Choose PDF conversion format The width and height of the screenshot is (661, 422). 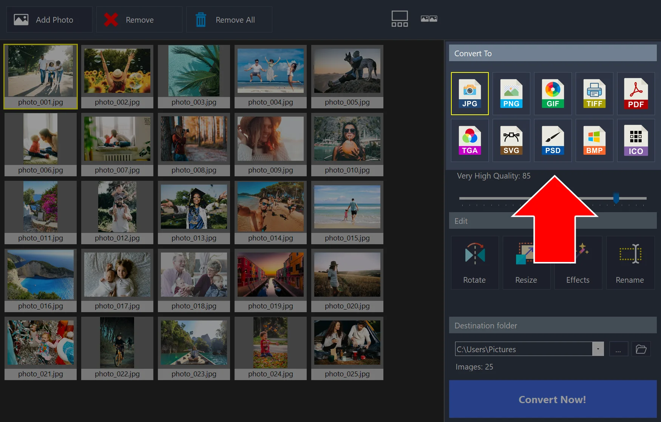636,94
